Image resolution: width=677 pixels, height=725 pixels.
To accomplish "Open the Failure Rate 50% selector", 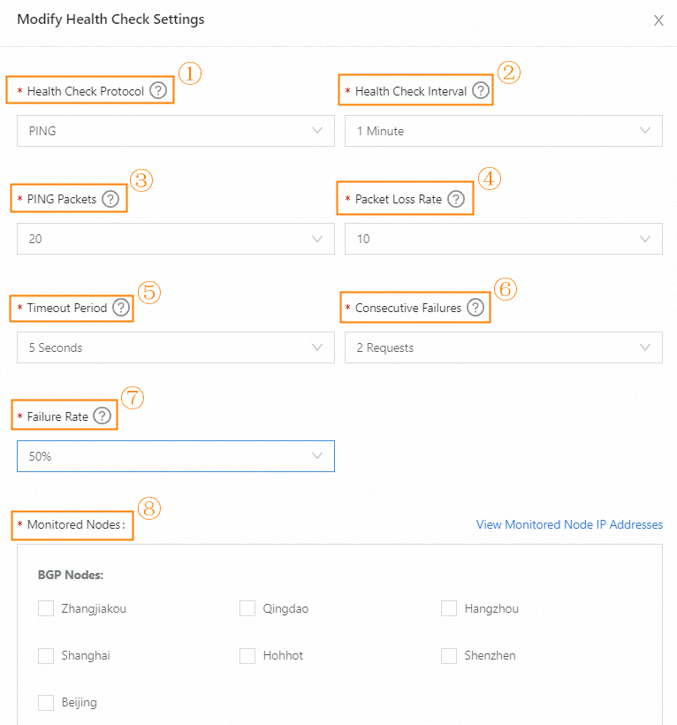I will point(175,455).
